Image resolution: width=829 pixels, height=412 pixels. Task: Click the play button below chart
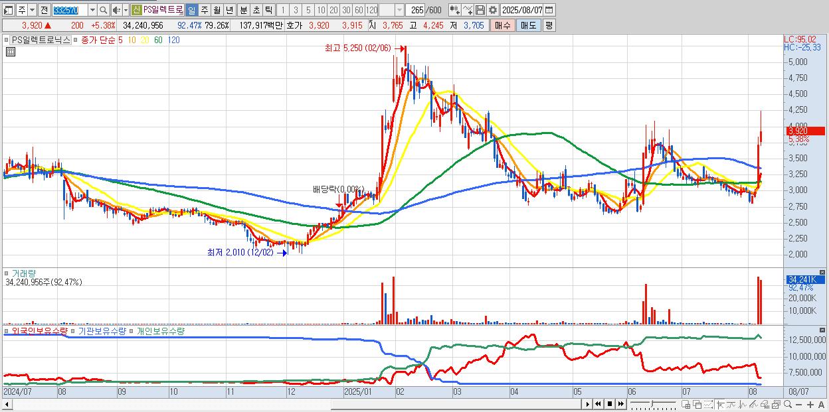click(x=587, y=404)
